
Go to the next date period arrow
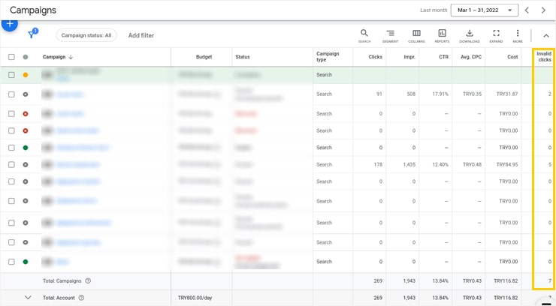[x=543, y=10]
